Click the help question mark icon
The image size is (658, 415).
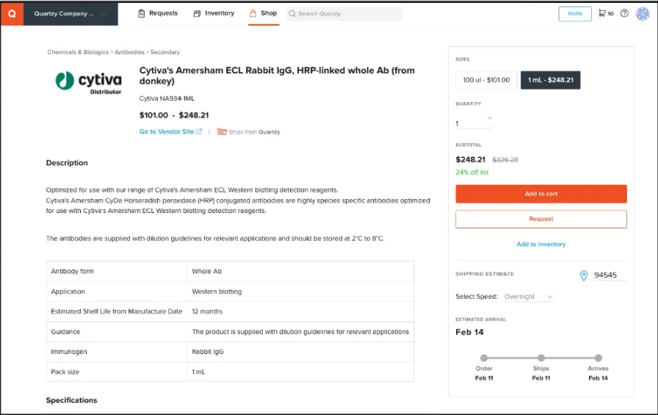[x=624, y=13]
